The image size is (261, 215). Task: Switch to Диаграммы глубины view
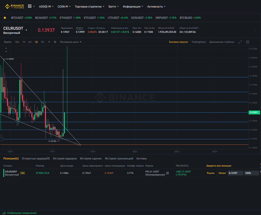pyautogui.click(x=222, y=42)
